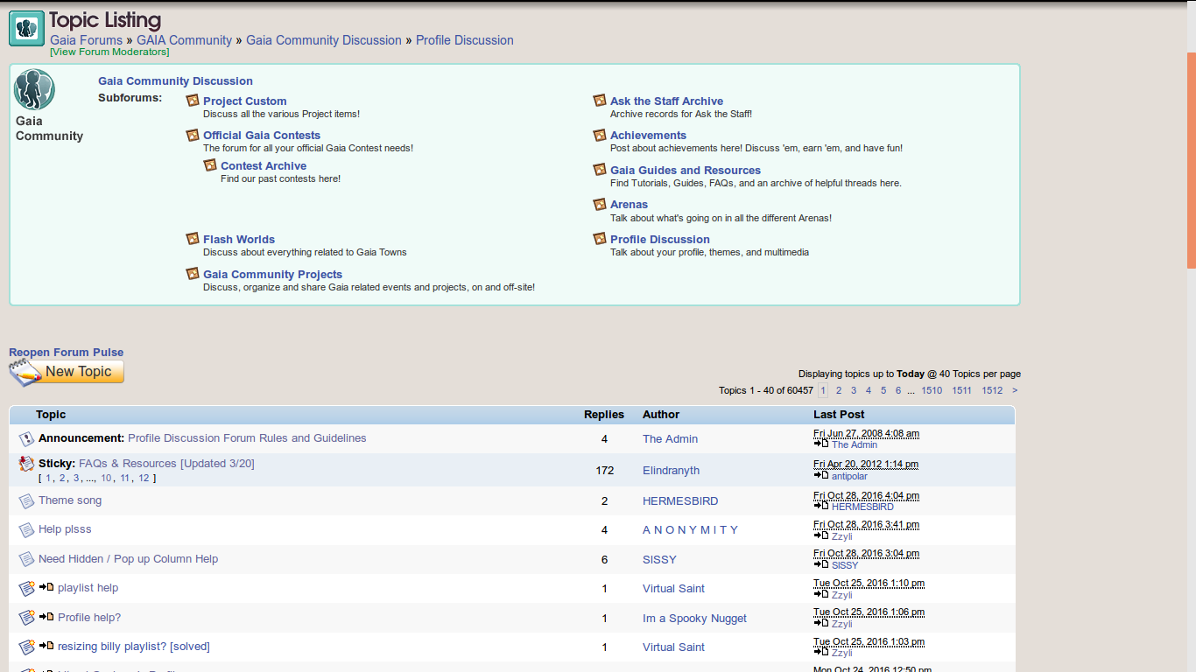The height and width of the screenshot is (672, 1196).
Task: Open page 12 of FAQs & Resources thread
Action: pos(144,478)
